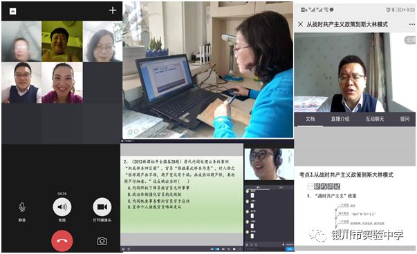Screen dimensions: 417x254
Task: Open the three-dots more menu
Action: pos(412,24)
